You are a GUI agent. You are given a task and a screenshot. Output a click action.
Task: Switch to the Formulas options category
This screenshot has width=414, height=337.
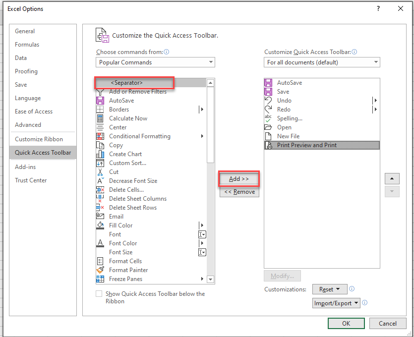tap(43, 45)
